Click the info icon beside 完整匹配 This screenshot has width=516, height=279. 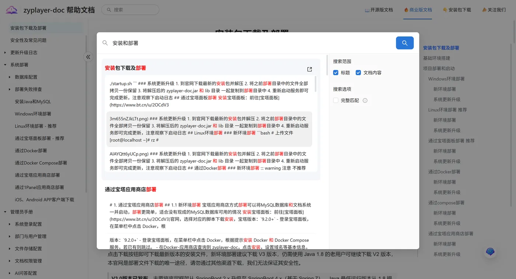[365, 100]
